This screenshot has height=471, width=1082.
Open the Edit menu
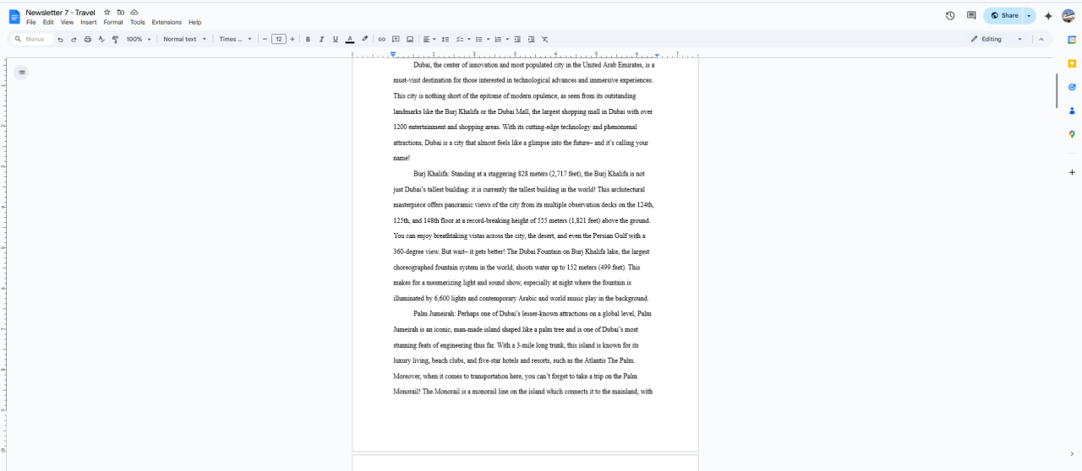48,23
